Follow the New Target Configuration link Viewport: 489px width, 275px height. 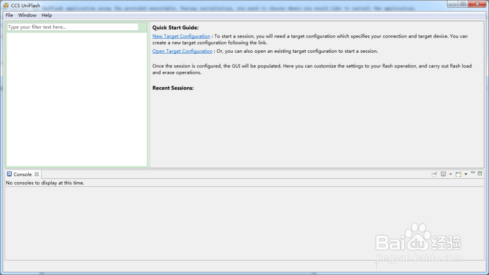(181, 36)
